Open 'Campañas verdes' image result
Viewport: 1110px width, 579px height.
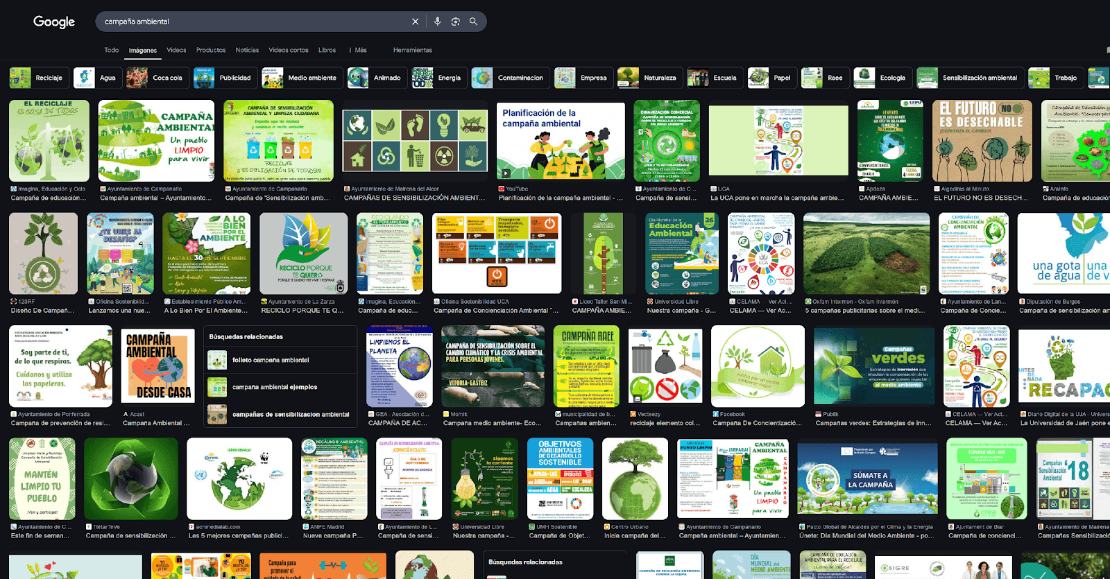click(874, 366)
